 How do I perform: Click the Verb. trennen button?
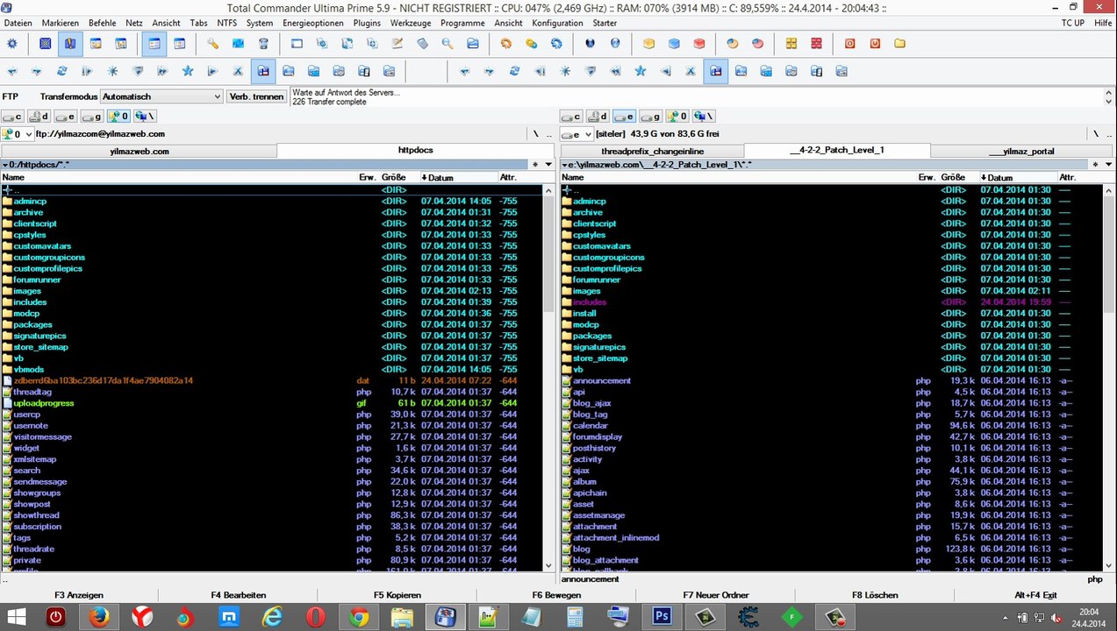click(256, 96)
